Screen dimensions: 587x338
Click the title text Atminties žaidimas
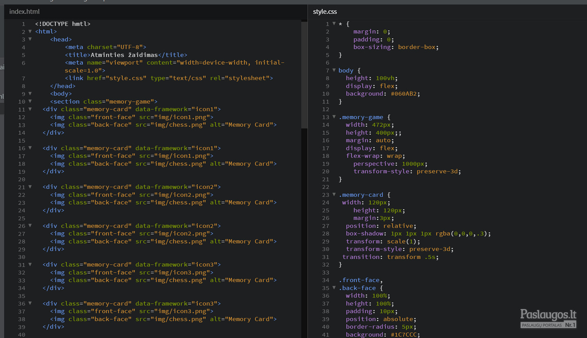(124, 55)
